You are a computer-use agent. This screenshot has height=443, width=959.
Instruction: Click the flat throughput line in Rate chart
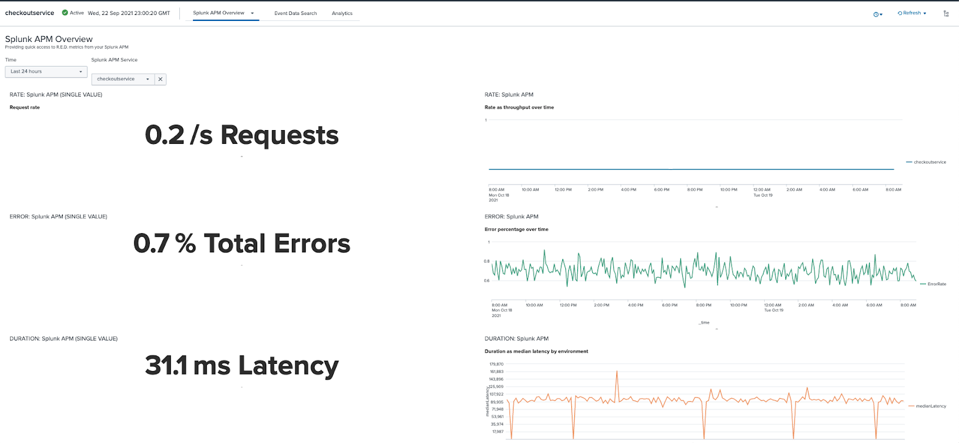tap(689, 169)
